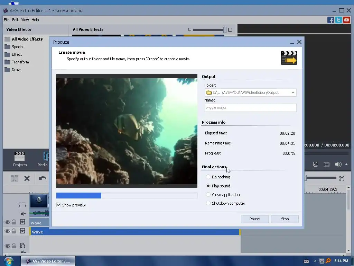Open the YouTube channel icon
Screen dimensions: 354x266
pos(346,20)
